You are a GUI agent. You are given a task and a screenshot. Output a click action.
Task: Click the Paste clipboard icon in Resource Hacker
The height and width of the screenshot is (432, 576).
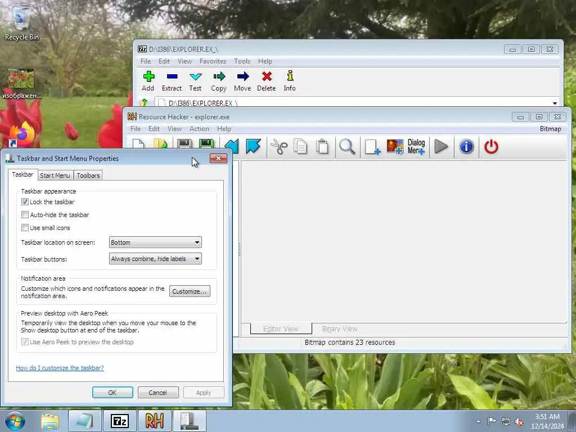coord(322,147)
